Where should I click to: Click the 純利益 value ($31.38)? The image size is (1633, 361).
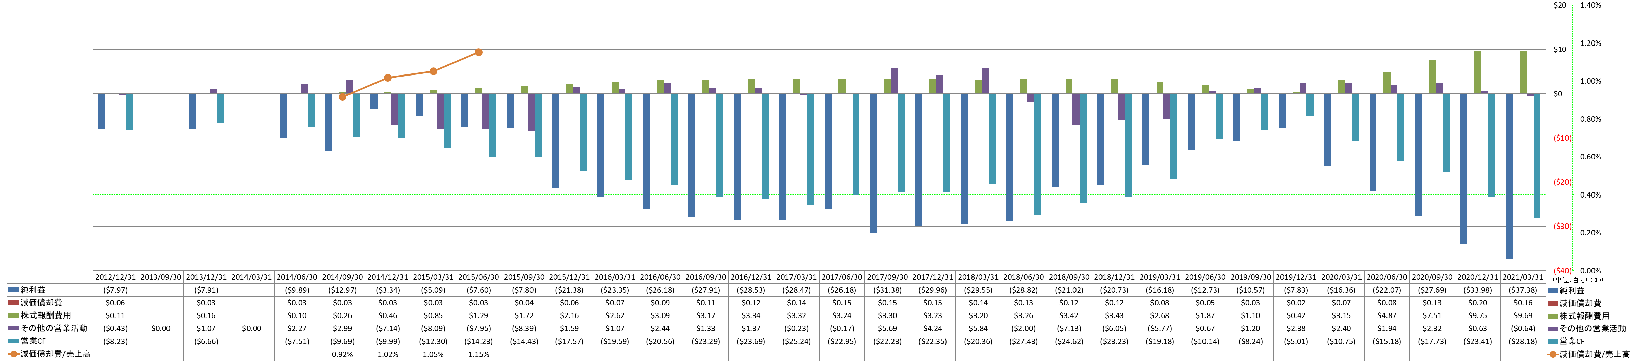[887, 290]
